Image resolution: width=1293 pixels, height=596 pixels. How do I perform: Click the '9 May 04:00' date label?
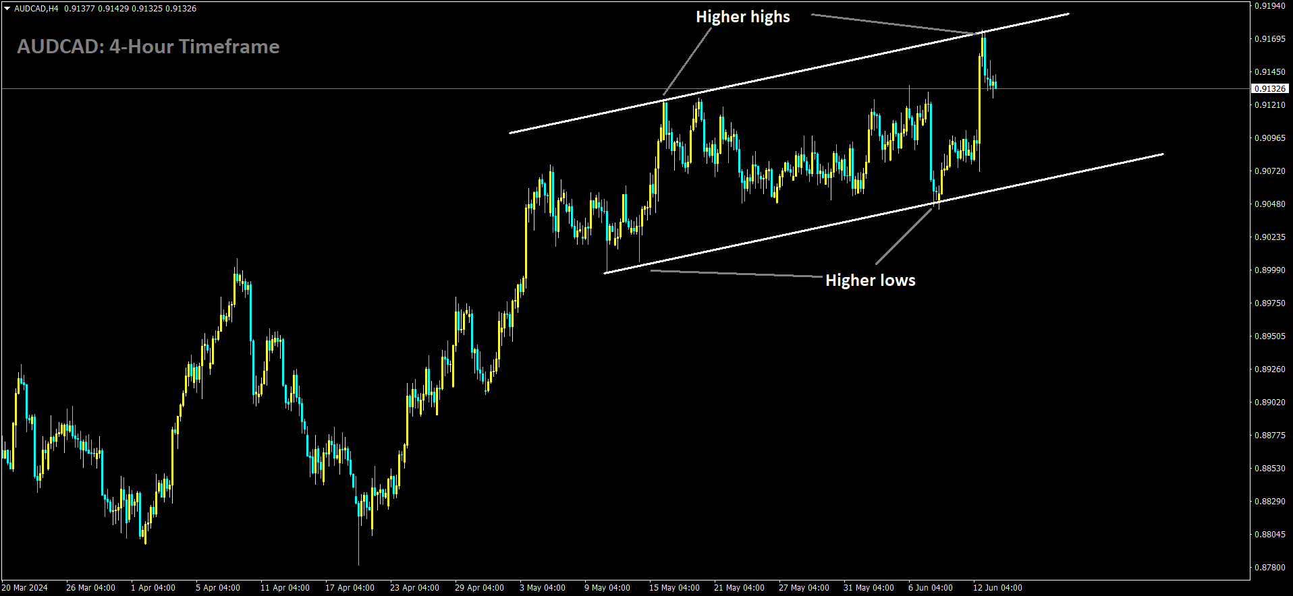[x=607, y=588]
